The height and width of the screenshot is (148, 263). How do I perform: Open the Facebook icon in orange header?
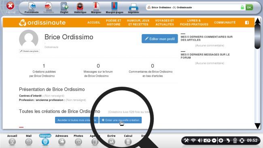pyautogui.click(x=247, y=23)
